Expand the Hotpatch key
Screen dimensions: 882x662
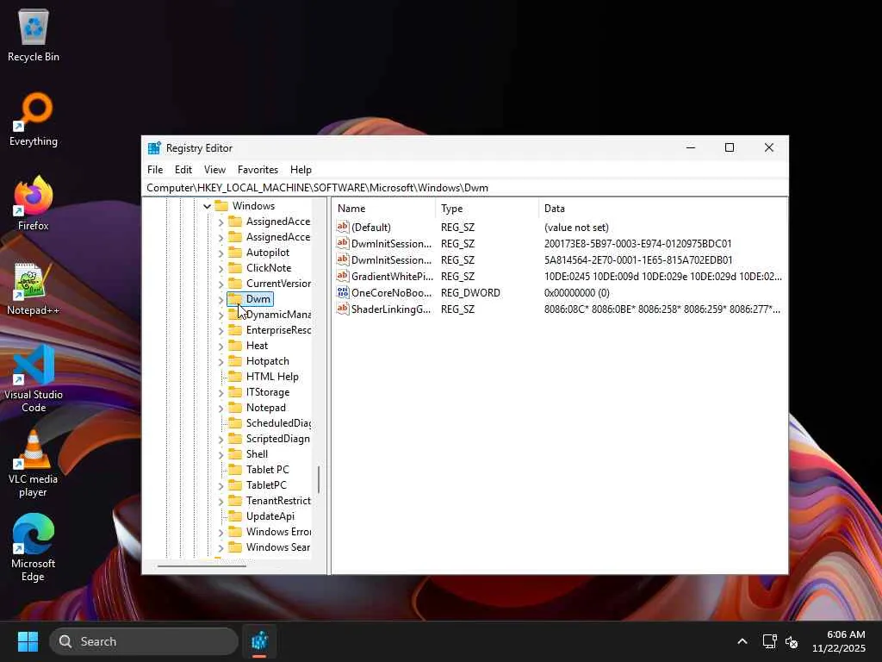(x=220, y=362)
